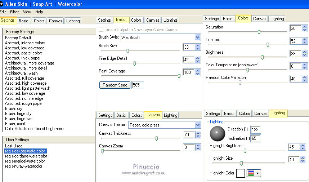Click the Saturation stepper arrows
The height and width of the screenshot is (182, 309).
click(305, 28)
